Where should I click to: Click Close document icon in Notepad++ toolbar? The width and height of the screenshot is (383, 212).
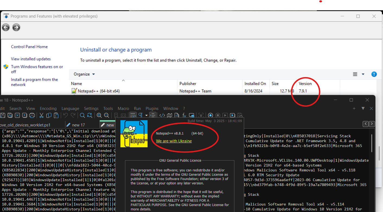pyautogui.click(x=17, y=115)
